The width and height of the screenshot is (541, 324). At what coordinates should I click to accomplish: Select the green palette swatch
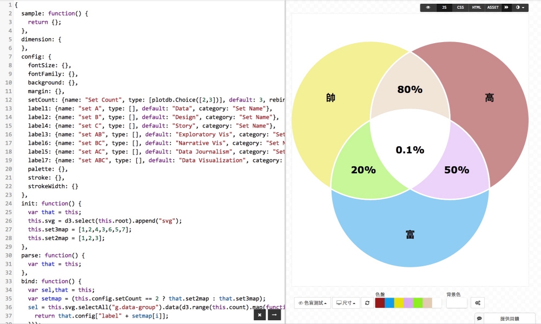418,303
